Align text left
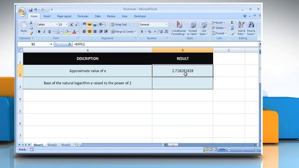The width and height of the screenshot is (299, 168). (x=84, y=32)
